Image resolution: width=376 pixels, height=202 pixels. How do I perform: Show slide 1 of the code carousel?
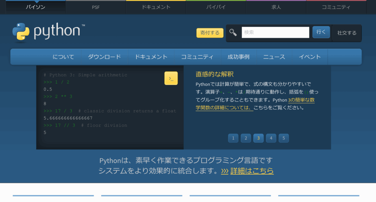tap(233, 138)
